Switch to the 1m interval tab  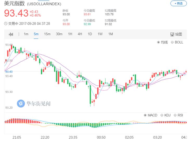click(x=26, y=34)
